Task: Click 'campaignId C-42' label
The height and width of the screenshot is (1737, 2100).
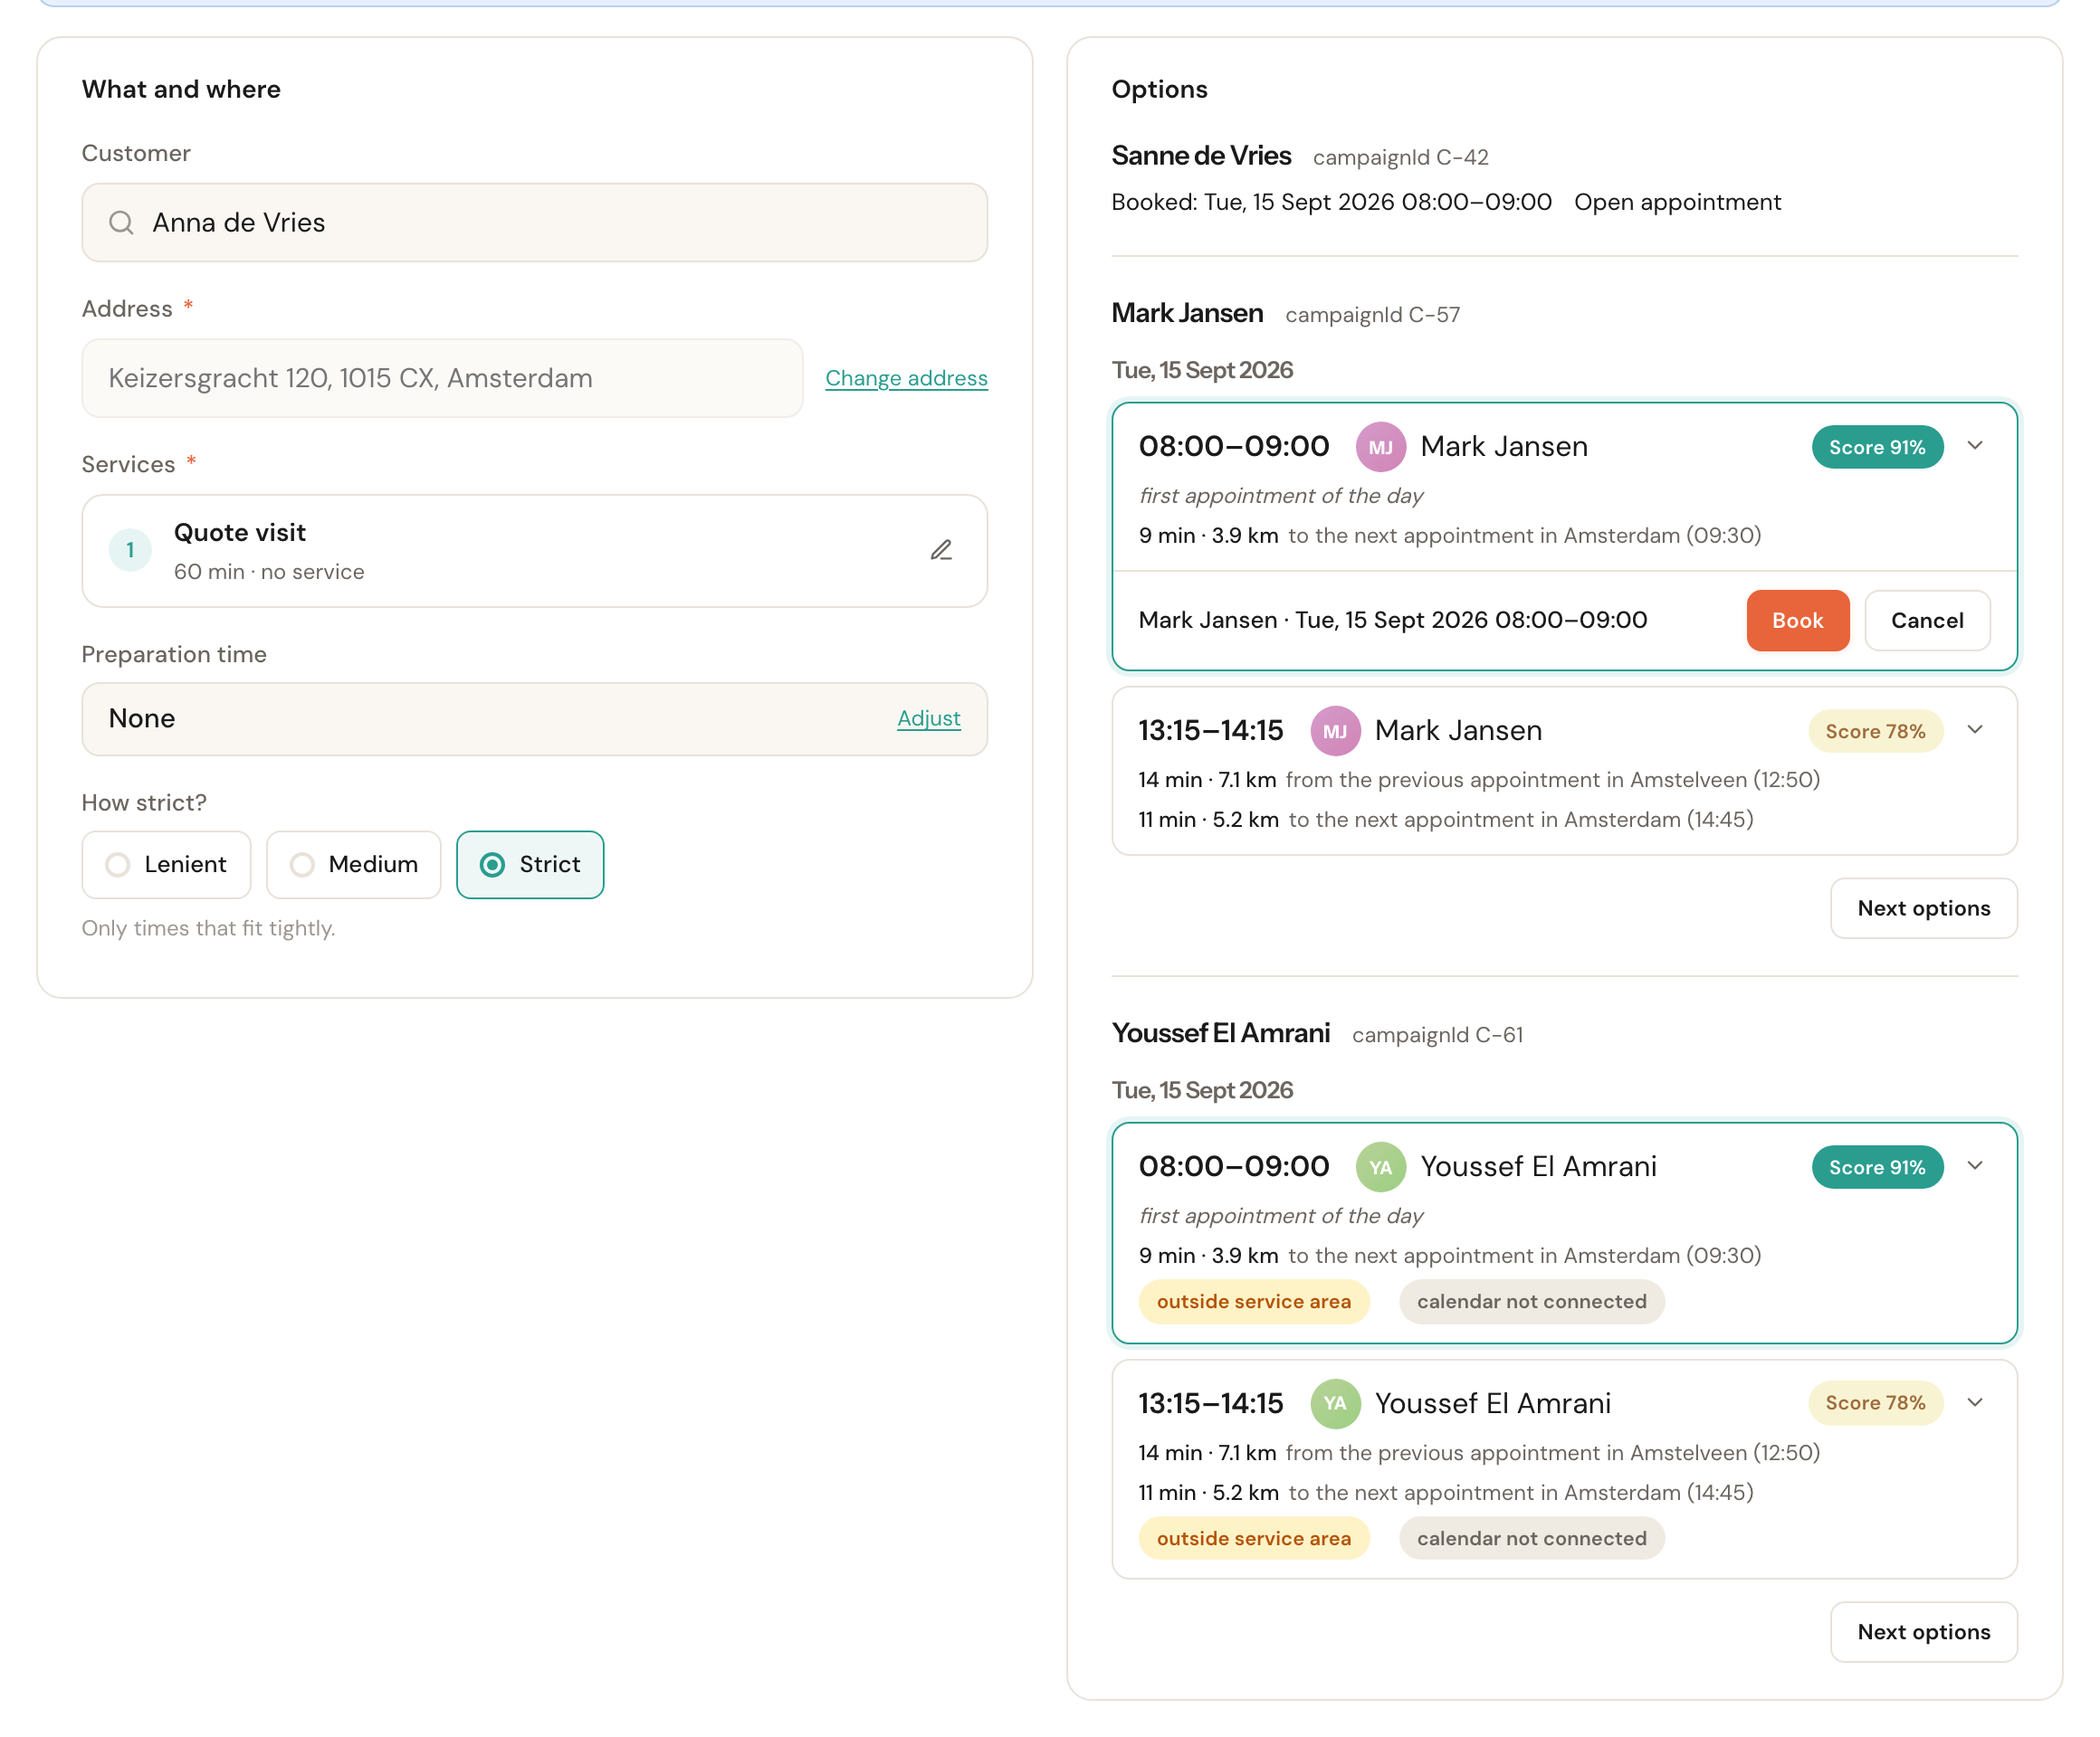Action: click(x=1400, y=157)
